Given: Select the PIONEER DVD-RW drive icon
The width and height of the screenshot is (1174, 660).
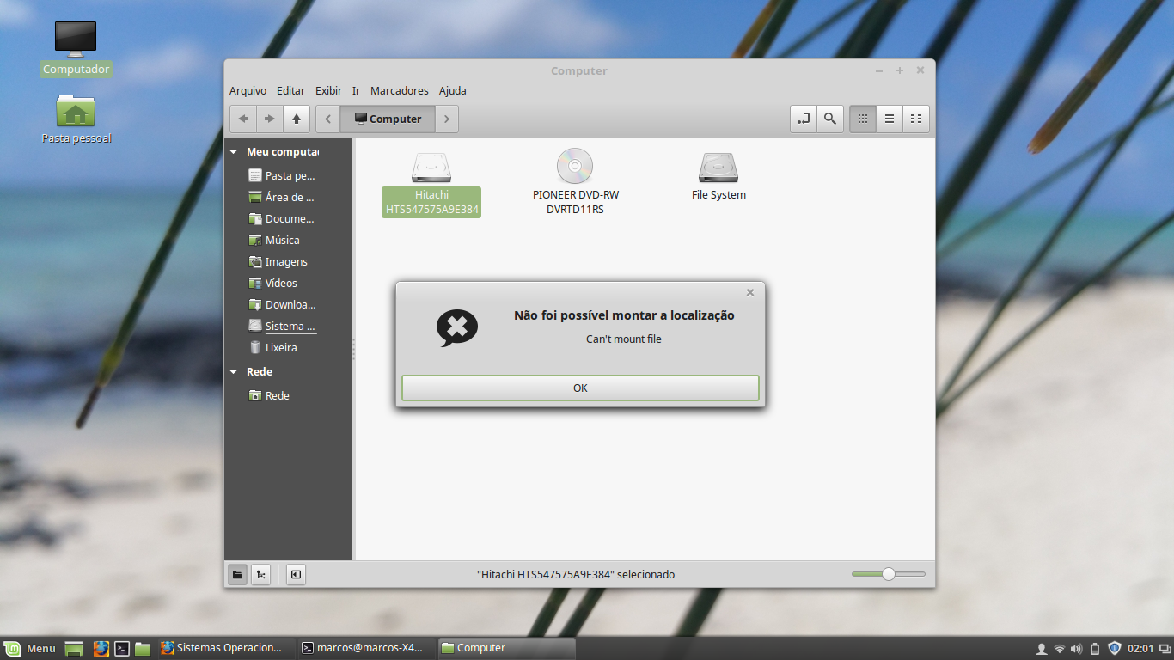Looking at the screenshot, I should pyautogui.click(x=575, y=165).
